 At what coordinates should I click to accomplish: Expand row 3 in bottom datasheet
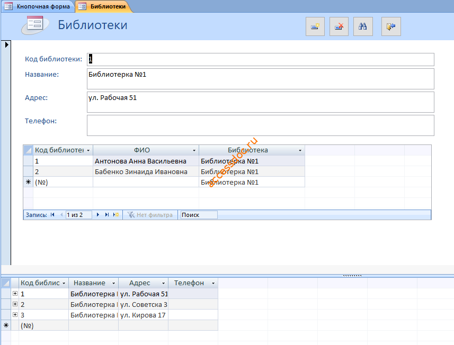(x=15, y=314)
